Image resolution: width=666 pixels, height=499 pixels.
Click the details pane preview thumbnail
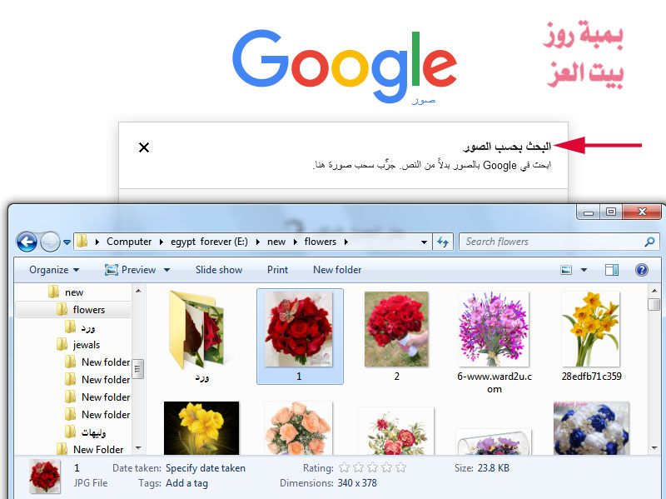pos(45,477)
